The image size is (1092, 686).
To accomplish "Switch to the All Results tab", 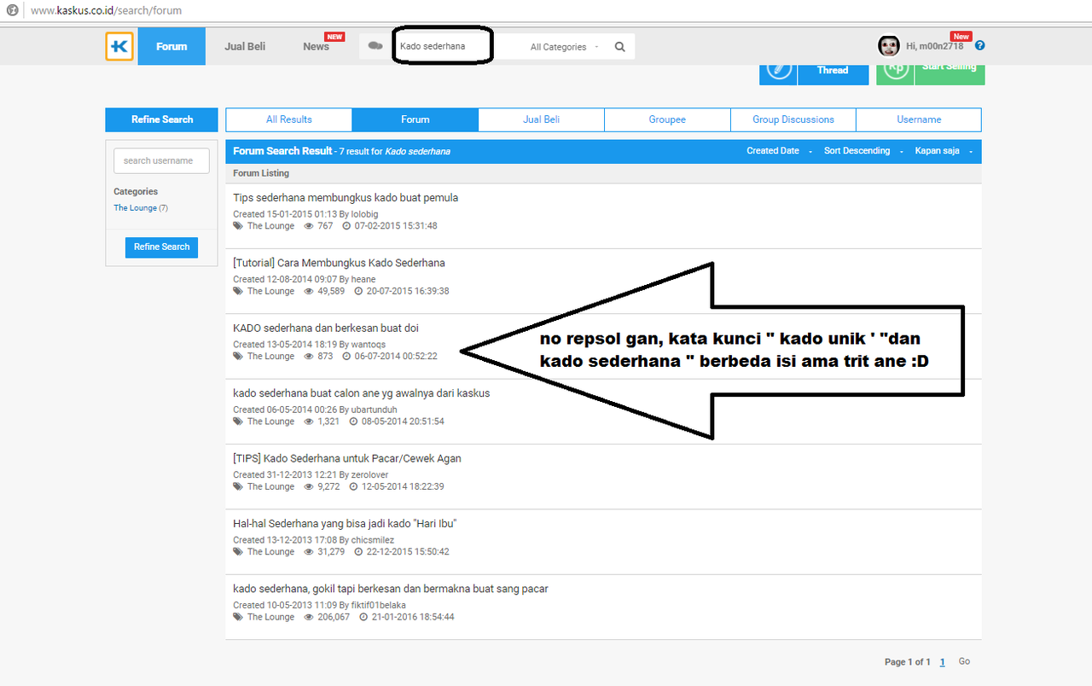I will (x=289, y=119).
